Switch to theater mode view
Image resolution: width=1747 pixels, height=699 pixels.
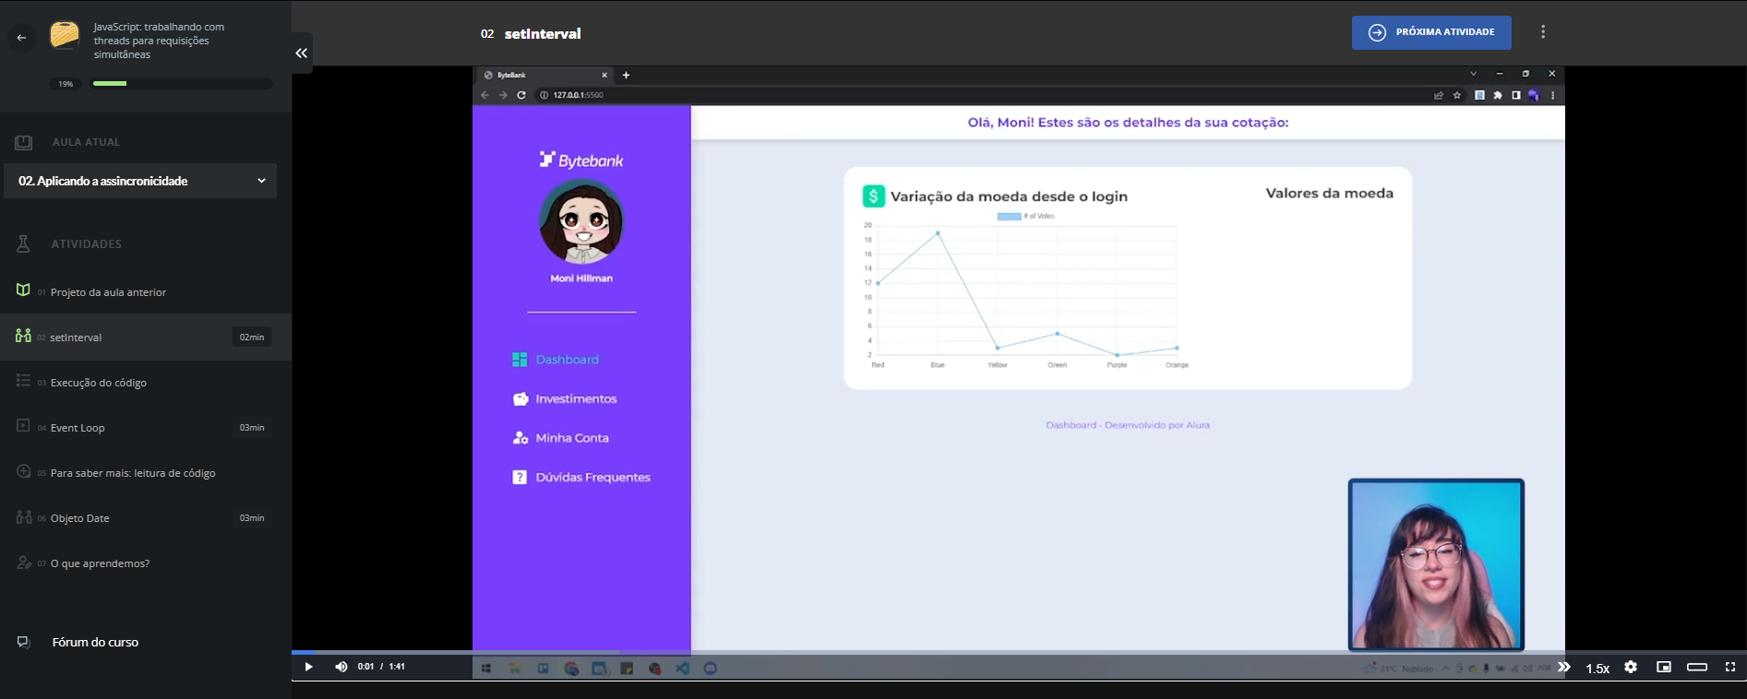pyautogui.click(x=1696, y=667)
